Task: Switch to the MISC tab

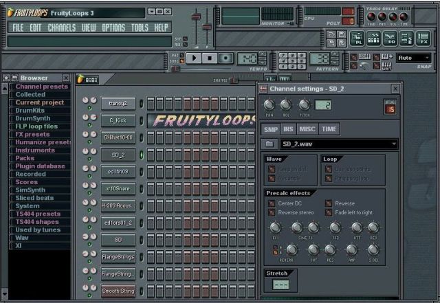Action: [x=307, y=129]
